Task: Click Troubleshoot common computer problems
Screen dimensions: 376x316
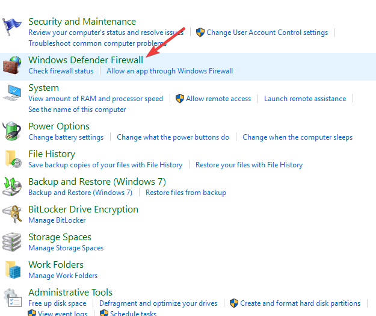Action: [97, 43]
